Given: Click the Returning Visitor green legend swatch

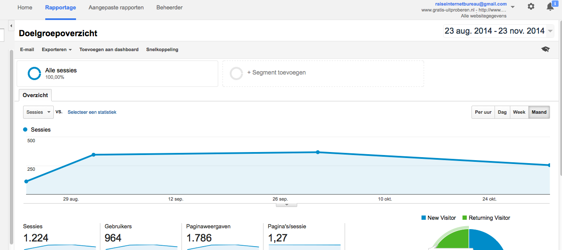Looking at the screenshot, I should pyautogui.click(x=465, y=218).
